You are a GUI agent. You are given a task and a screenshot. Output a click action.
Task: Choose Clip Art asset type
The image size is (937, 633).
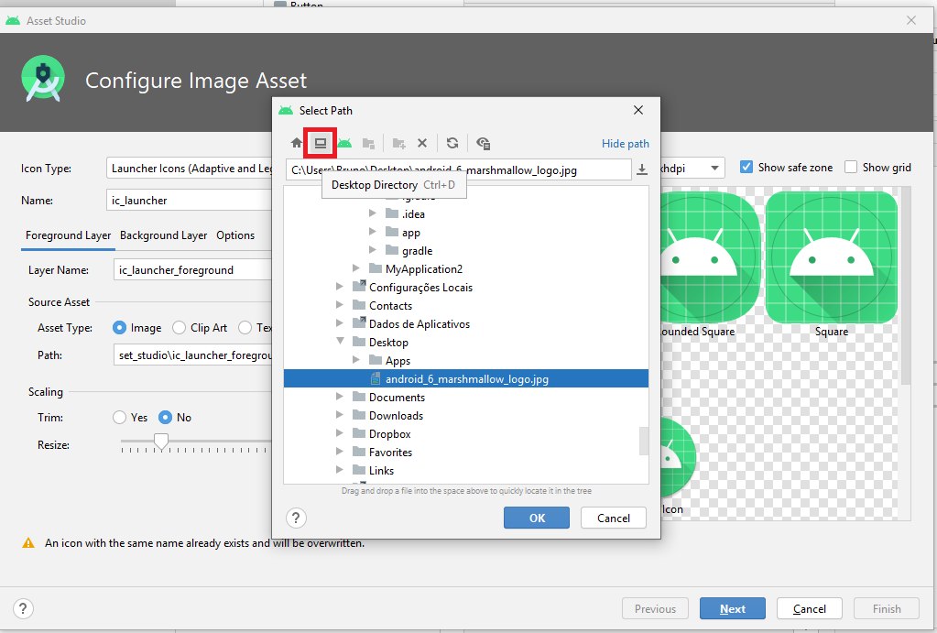[178, 328]
